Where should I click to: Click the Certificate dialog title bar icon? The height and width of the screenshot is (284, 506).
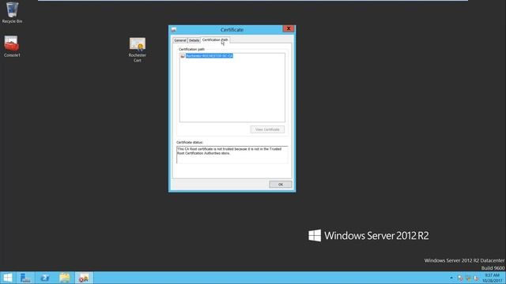(174, 30)
